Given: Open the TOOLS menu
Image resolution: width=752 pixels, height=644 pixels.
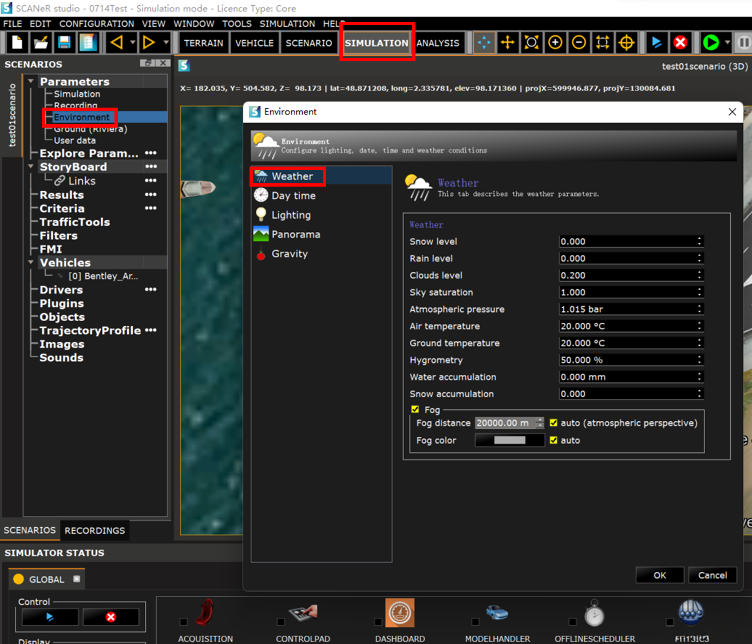Looking at the screenshot, I should (237, 23).
